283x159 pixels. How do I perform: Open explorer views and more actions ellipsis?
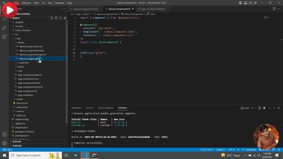click(x=63, y=9)
